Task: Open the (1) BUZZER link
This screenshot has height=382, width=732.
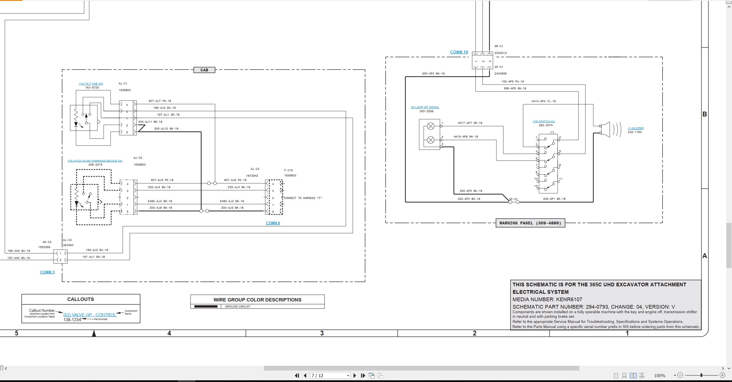Action: pyautogui.click(x=636, y=128)
